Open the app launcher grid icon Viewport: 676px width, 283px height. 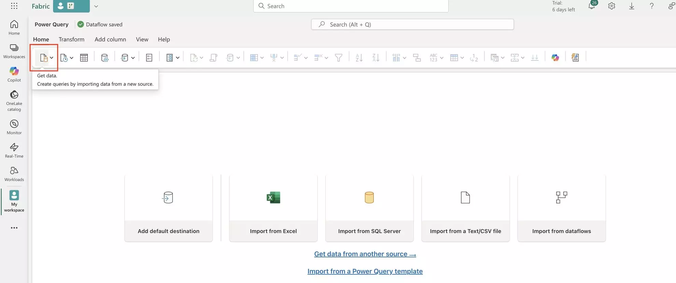click(14, 6)
